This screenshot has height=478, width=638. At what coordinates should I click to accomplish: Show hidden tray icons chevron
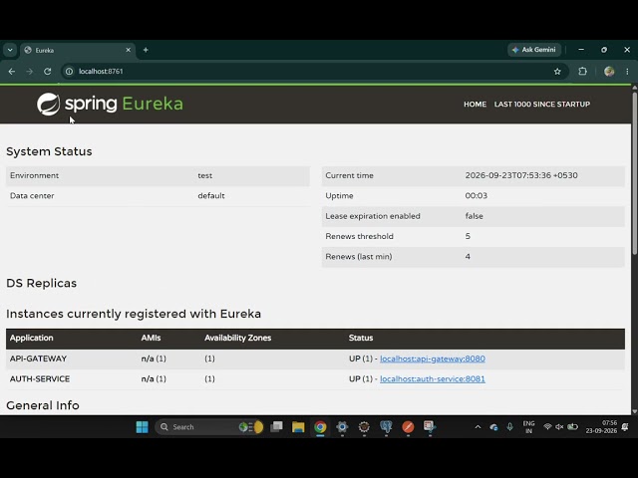click(x=478, y=427)
